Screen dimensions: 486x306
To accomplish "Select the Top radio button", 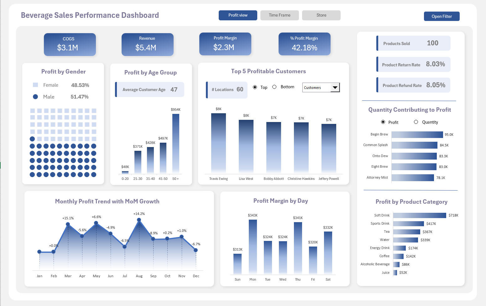I will click(x=255, y=87).
